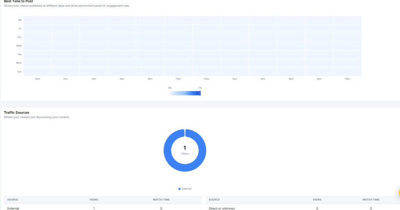400x210 pixels.
Task: Click views value 0 in Direct or unknown row
Action: [x=317, y=208]
